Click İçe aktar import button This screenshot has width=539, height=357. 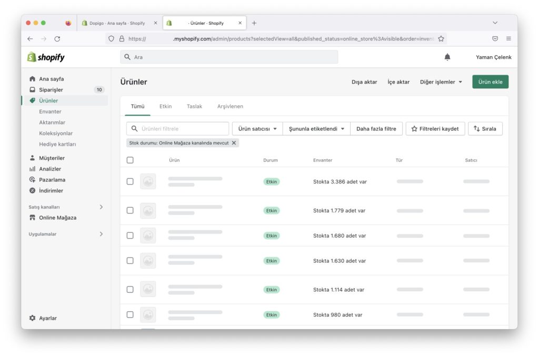[x=398, y=81]
